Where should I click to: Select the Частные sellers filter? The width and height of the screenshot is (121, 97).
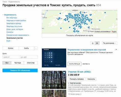click(x=18, y=63)
